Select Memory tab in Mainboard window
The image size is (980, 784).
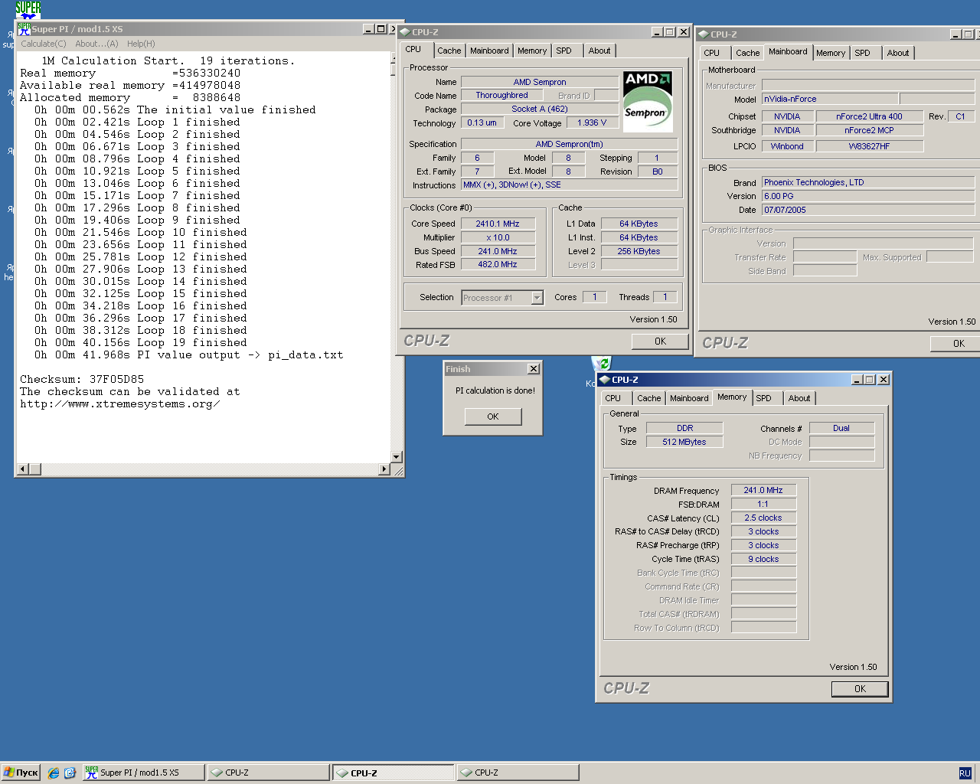831,53
